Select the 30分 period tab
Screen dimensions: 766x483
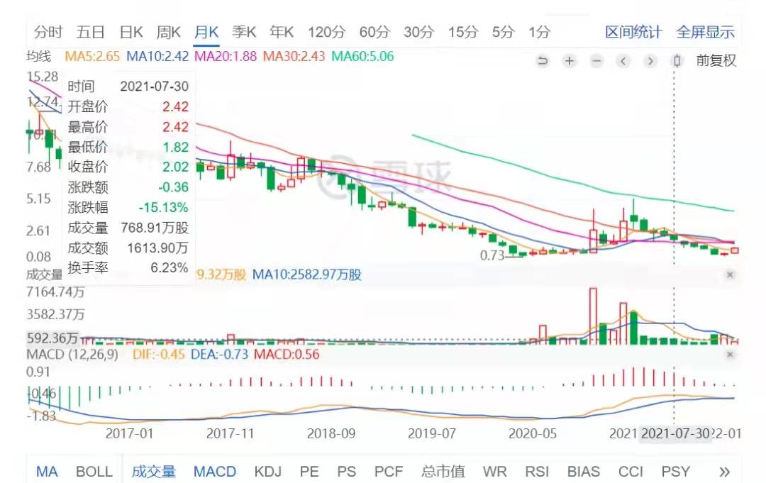tap(418, 32)
